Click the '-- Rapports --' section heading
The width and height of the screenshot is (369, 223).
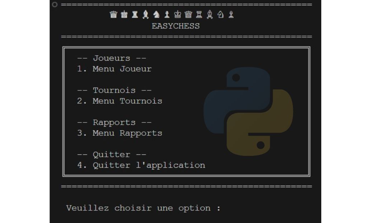[x=115, y=122]
